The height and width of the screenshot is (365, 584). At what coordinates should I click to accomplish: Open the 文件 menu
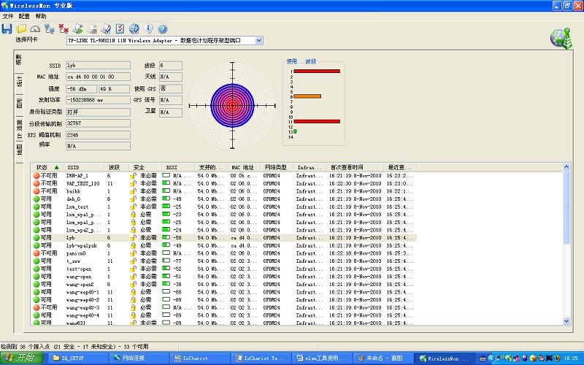point(8,16)
